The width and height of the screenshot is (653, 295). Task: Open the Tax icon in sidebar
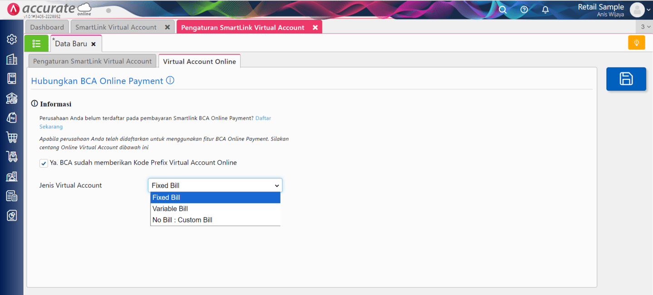click(12, 196)
